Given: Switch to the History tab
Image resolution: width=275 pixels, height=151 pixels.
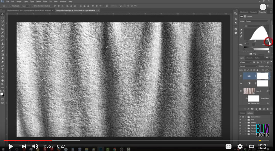Looking at the screenshot, I should click(242, 113).
